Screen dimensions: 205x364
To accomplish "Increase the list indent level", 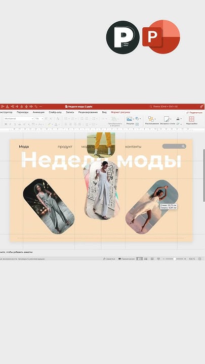I will point(87,119).
